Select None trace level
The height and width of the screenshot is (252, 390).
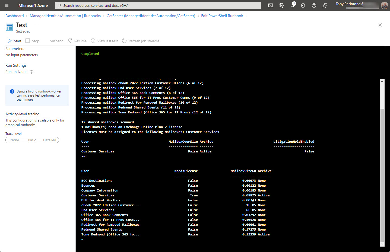[15, 140]
